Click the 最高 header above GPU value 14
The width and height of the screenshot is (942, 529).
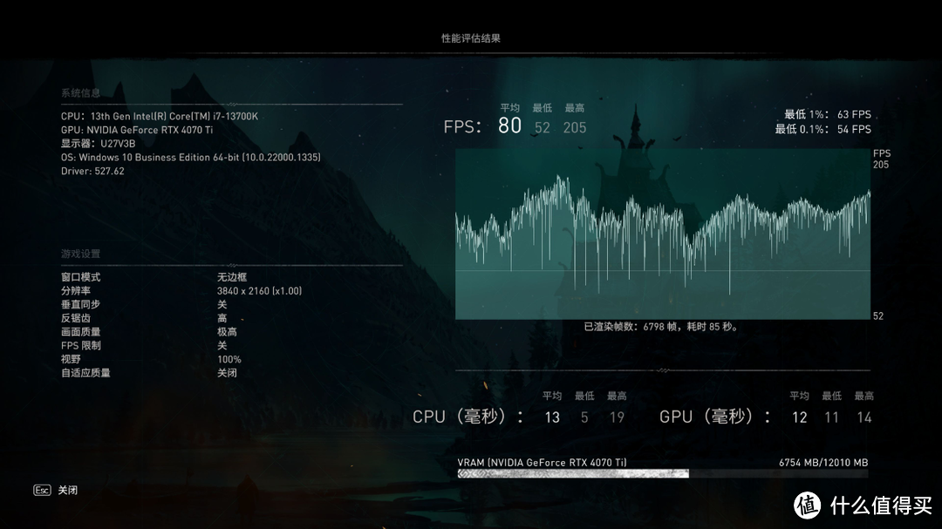point(863,396)
